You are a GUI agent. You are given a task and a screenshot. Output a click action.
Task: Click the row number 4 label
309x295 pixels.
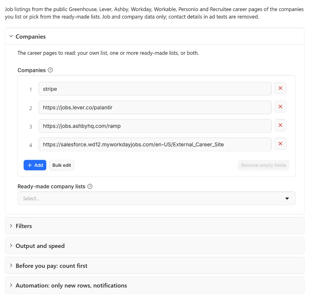(31, 145)
